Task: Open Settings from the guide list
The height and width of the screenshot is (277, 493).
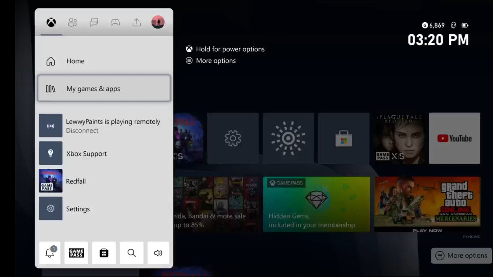Action: 104,208
